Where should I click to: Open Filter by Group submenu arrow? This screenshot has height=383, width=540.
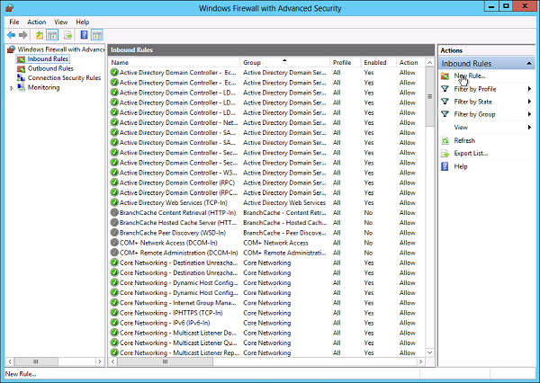tap(529, 114)
